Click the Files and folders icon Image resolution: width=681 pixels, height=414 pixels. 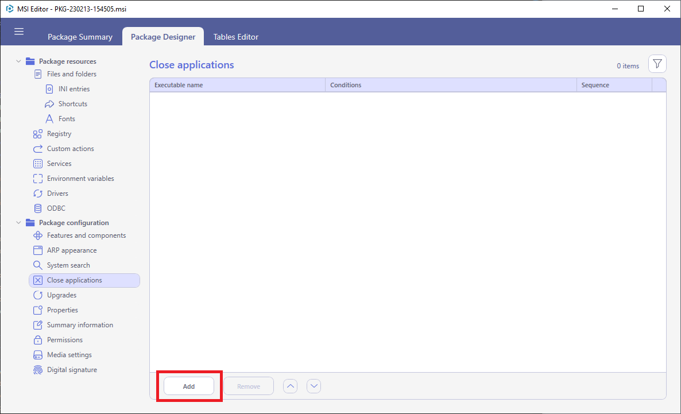(x=38, y=74)
